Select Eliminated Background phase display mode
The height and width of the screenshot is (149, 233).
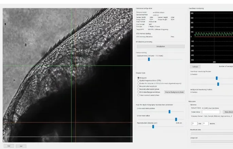pos(138,92)
